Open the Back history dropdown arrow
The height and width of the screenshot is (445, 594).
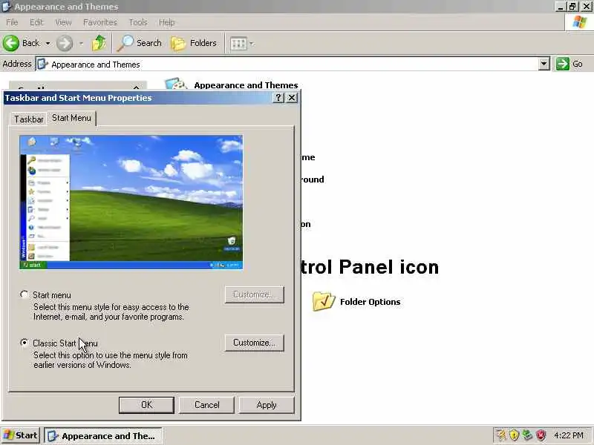[x=48, y=44]
